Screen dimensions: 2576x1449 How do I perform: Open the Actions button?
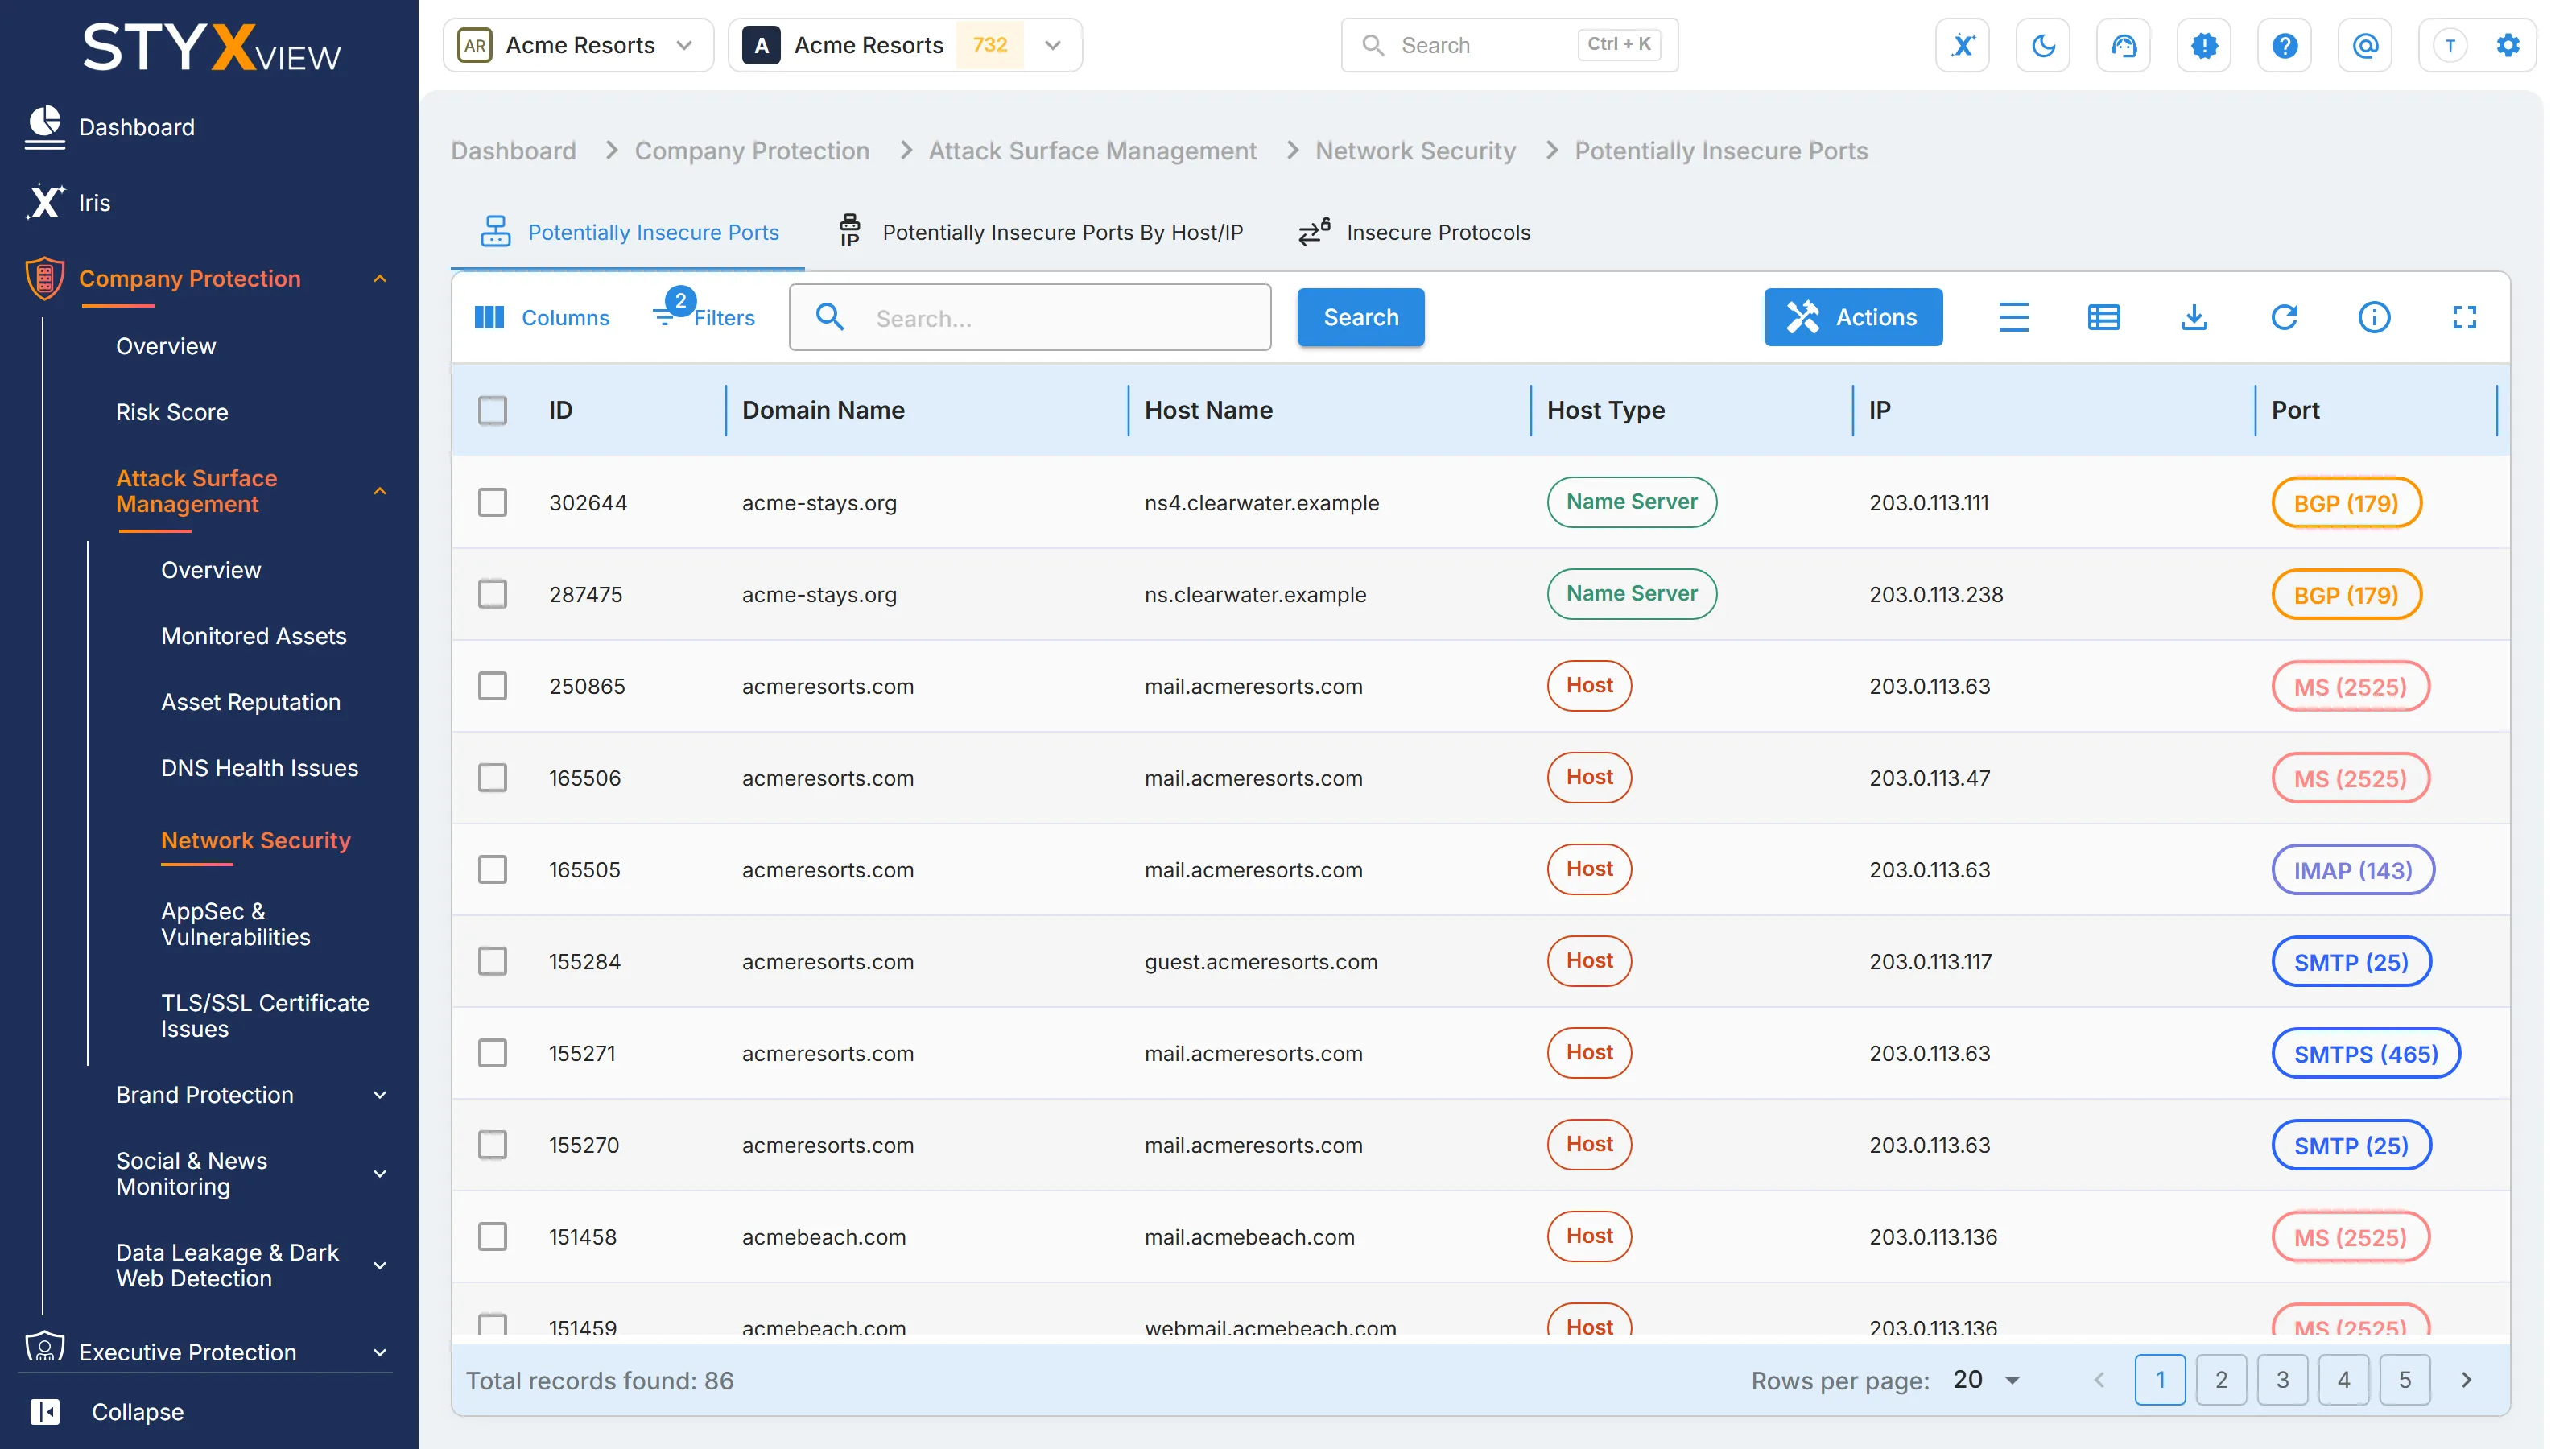1852,317
